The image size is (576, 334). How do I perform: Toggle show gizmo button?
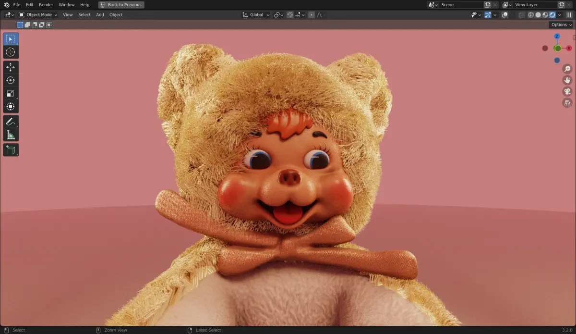point(488,15)
